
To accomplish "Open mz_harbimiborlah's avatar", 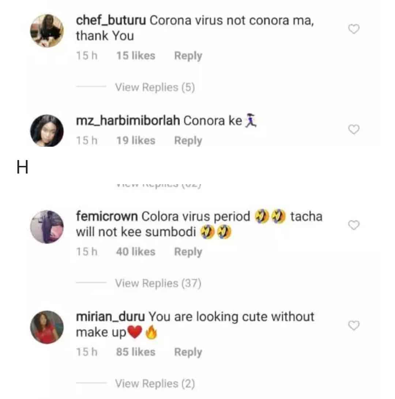I will [x=47, y=131].
